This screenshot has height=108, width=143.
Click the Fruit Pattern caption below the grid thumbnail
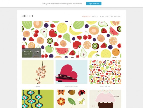[105, 86]
